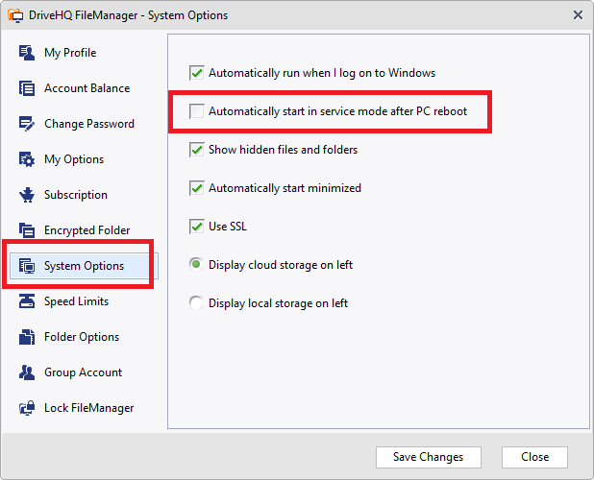This screenshot has height=480, width=594.
Task: Click the Close button at bottom
Action: click(534, 457)
